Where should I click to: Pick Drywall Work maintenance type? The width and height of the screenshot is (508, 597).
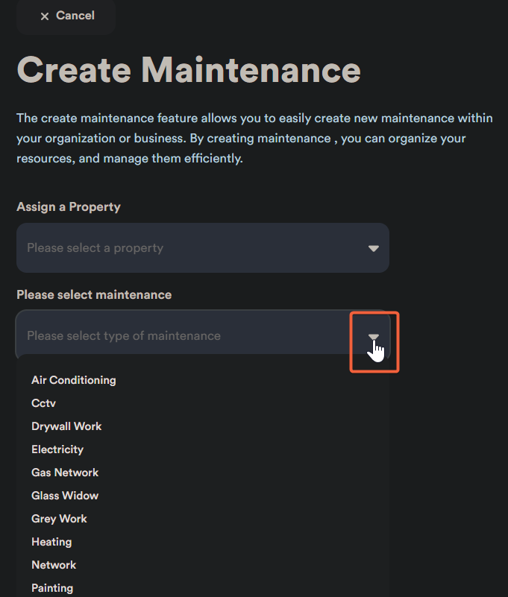[x=66, y=426]
